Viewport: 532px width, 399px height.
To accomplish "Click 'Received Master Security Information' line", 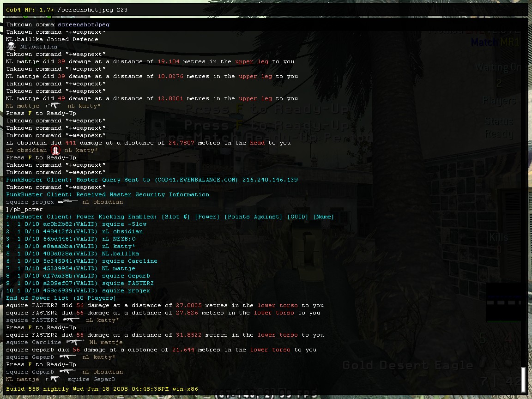I will 108,194.
